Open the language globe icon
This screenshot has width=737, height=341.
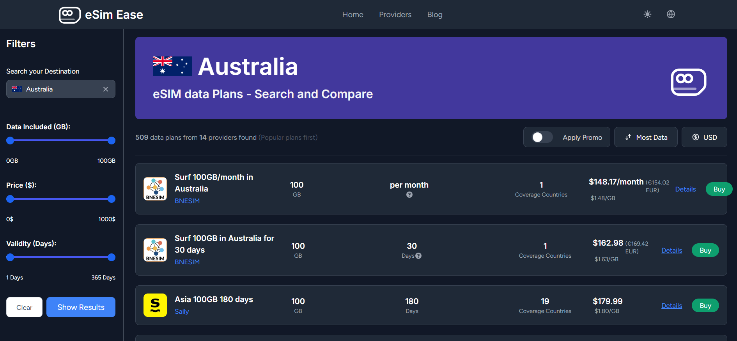(671, 14)
